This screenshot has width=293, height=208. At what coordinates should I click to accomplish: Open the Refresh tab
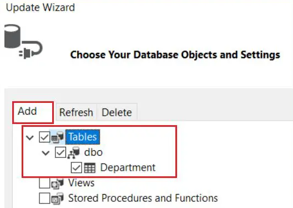76,112
